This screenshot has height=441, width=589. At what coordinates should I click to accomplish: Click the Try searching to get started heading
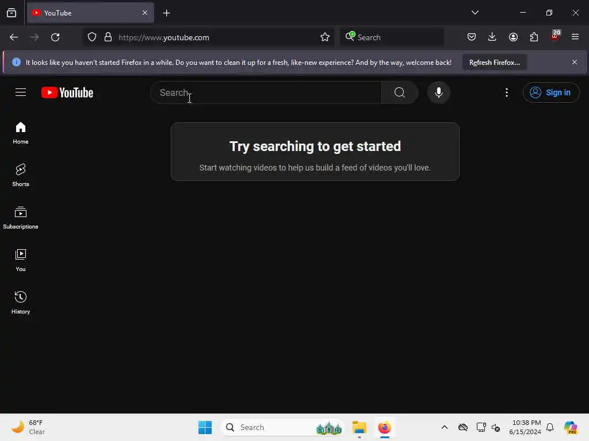[315, 146]
